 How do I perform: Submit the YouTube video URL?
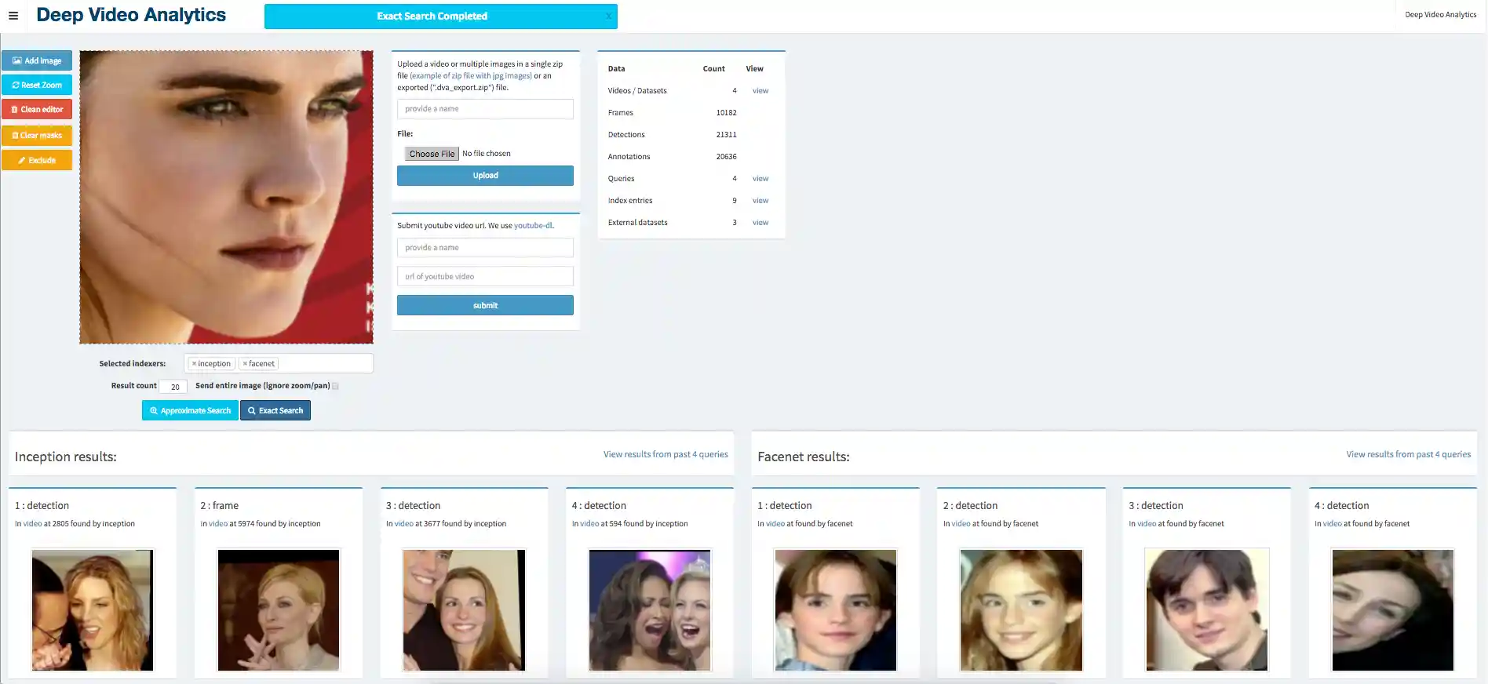(485, 306)
